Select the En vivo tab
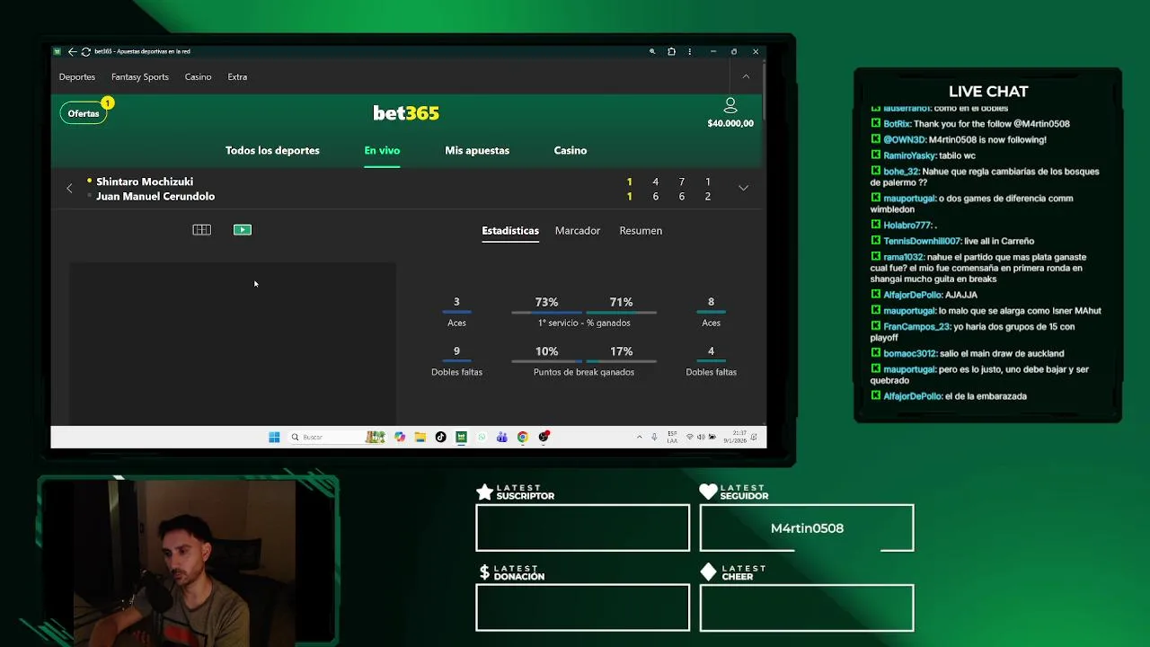Viewport: 1150px width, 647px height. [382, 150]
